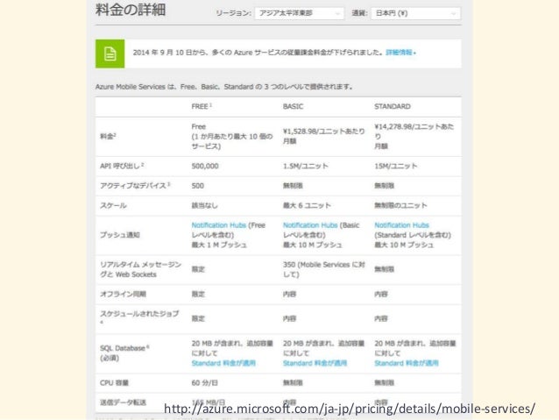Click the 350 (Mobile Services に対して) cell

323,269
